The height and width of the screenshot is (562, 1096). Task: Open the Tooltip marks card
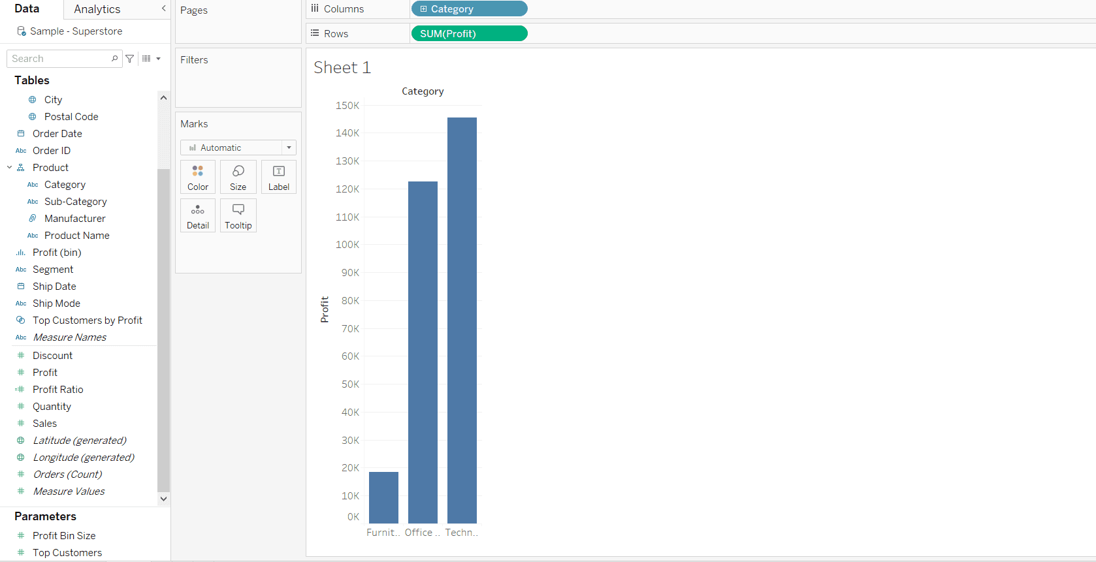tap(238, 216)
